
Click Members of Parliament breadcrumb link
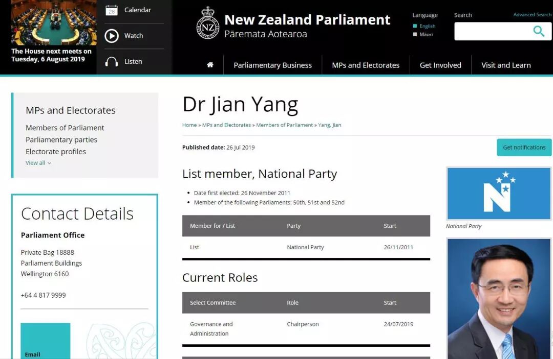coord(284,125)
